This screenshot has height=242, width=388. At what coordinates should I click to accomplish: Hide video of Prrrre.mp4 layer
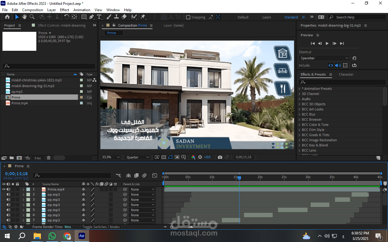4,189
